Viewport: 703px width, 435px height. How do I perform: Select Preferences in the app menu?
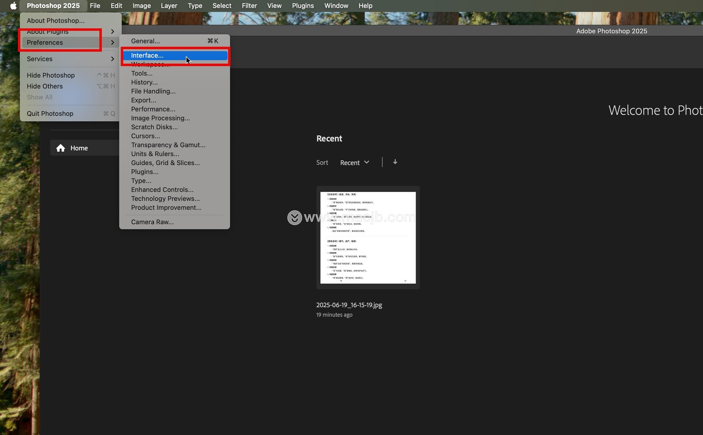pos(70,43)
